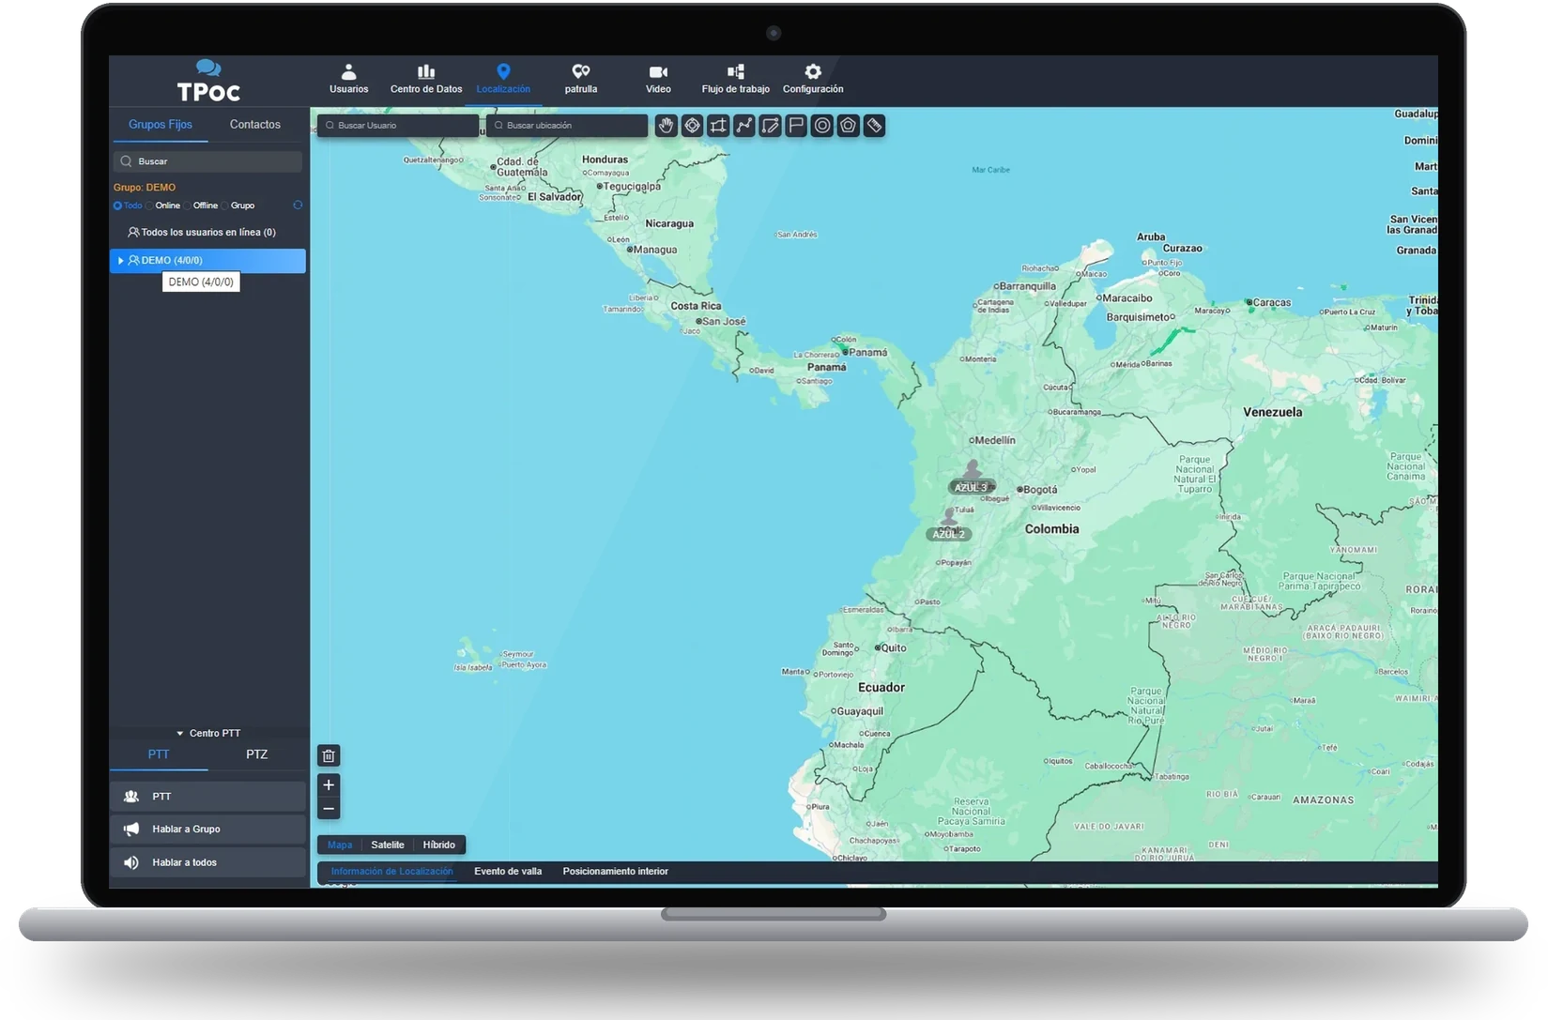Click the Buscar Usuario field
Image resolution: width=1548 pixels, height=1020 pixels.
point(399,126)
